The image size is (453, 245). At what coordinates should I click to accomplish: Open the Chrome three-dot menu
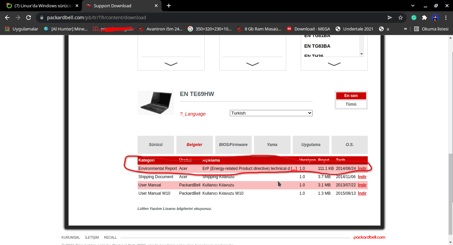coord(446,18)
